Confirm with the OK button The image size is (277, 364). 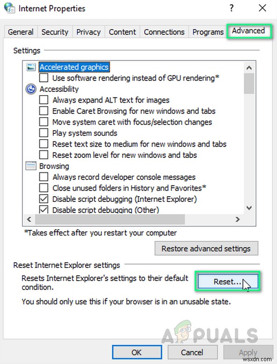(137, 352)
